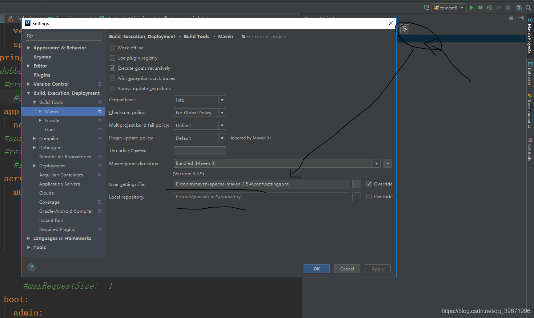This screenshot has width=534, height=318.
Task: Run the tomcat8 configuration
Action: 471,8
